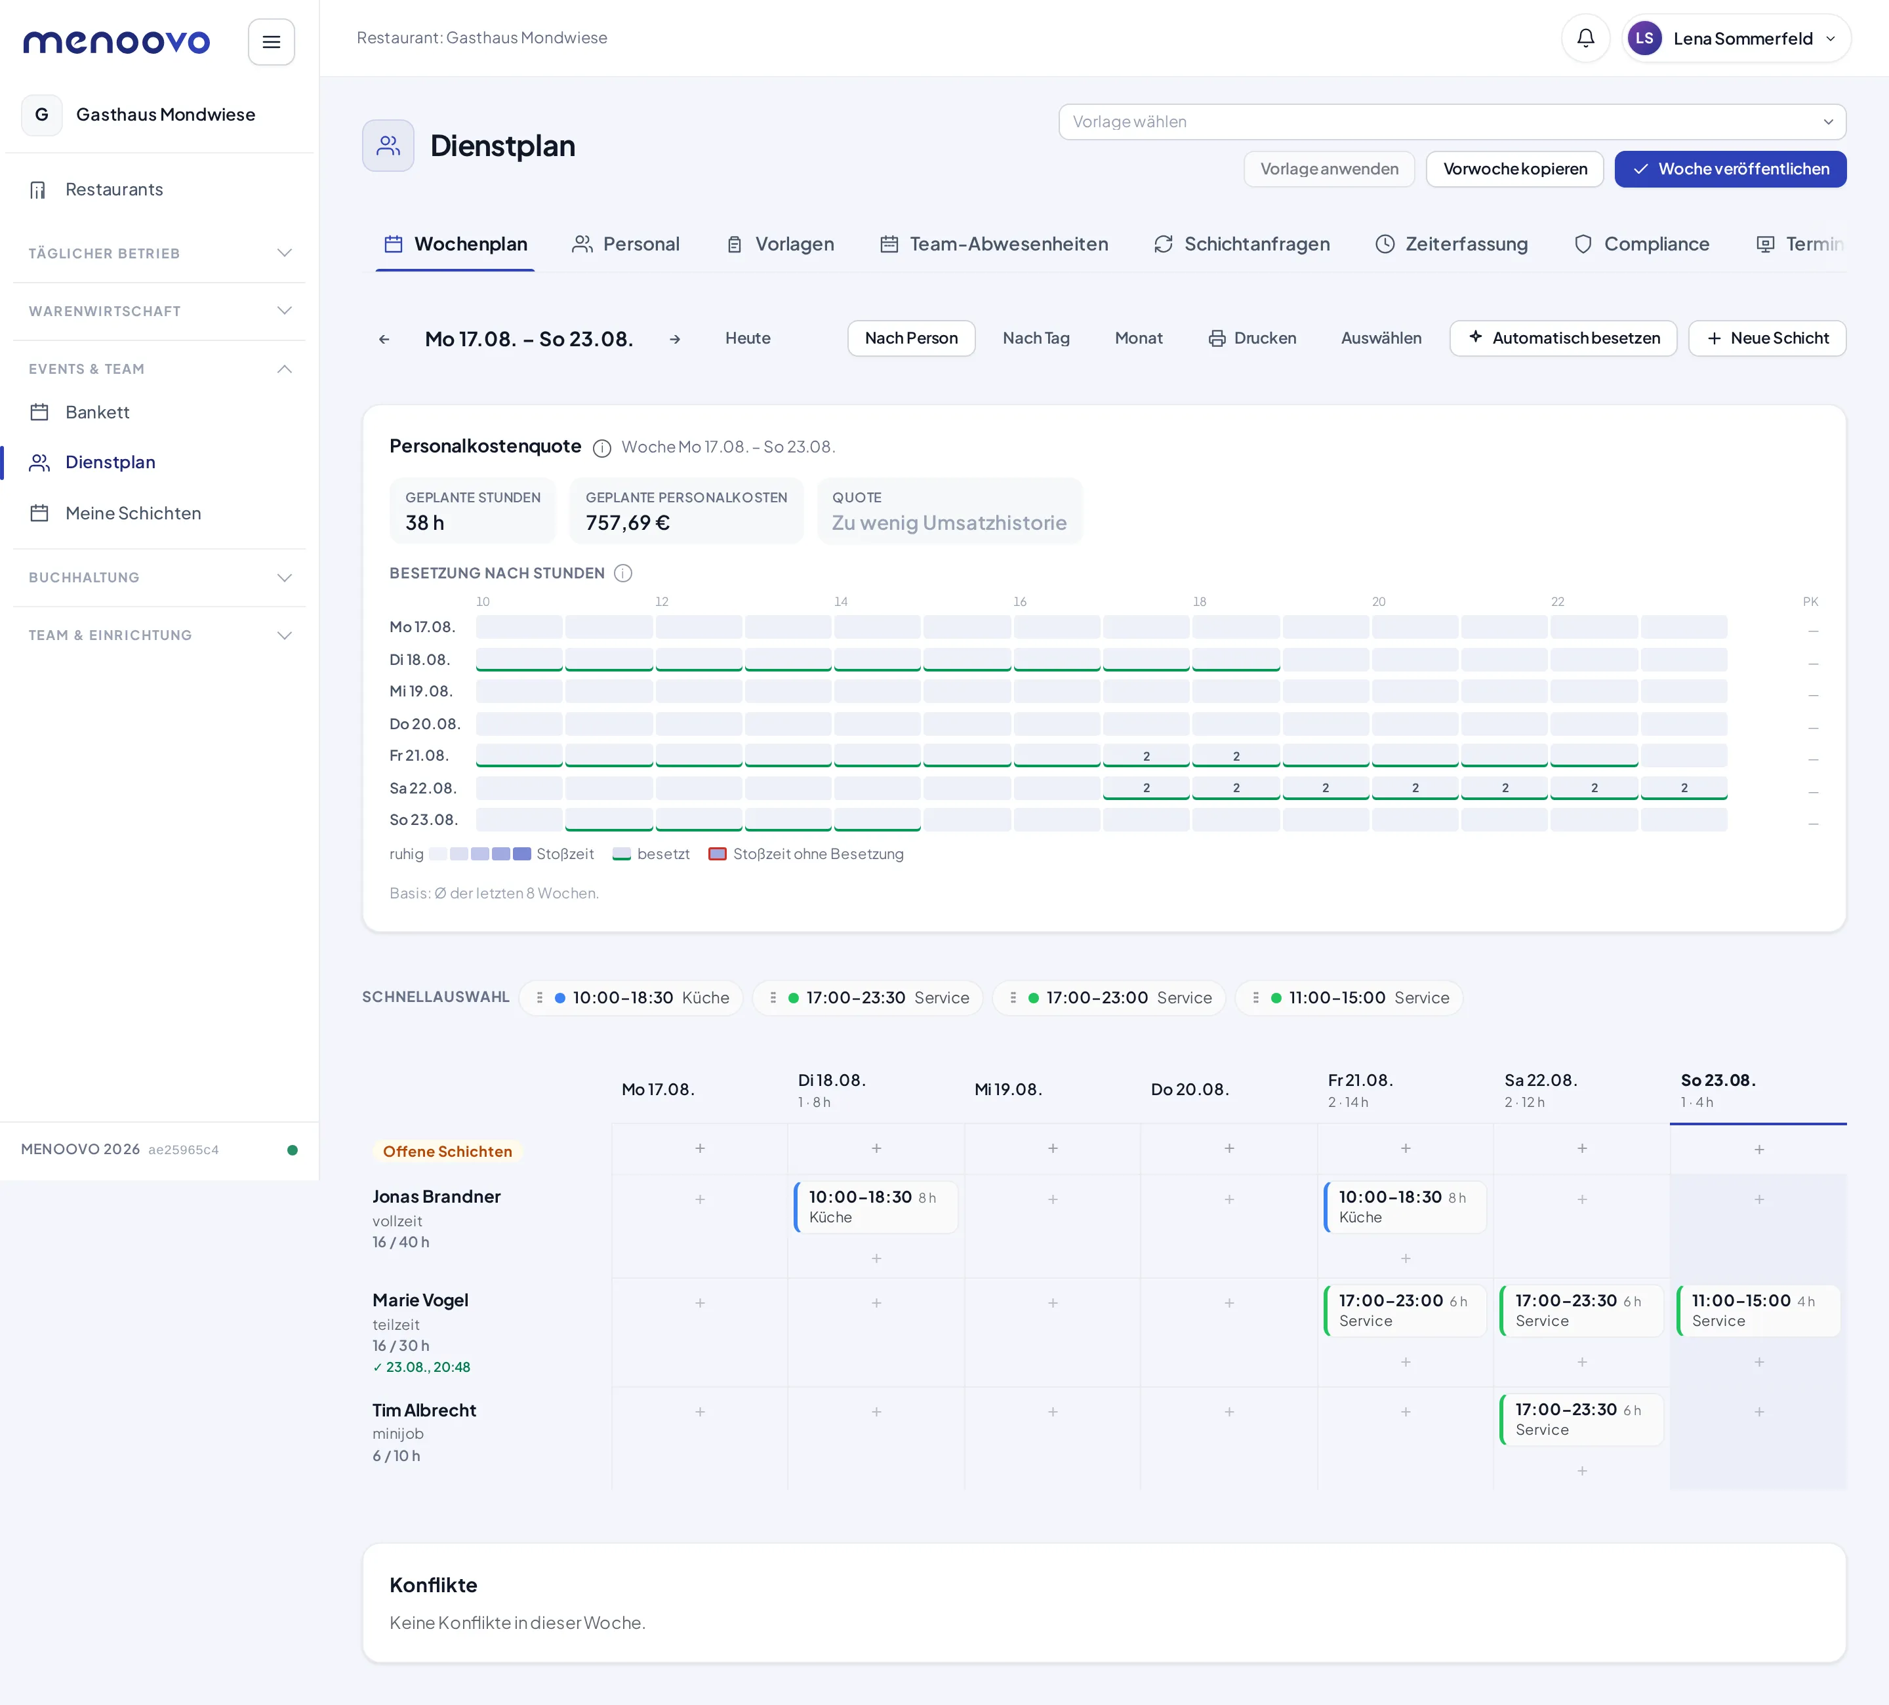Switch view to Nach Person
Image resolution: width=1889 pixels, height=1705 pixels.
pos(911,338)
